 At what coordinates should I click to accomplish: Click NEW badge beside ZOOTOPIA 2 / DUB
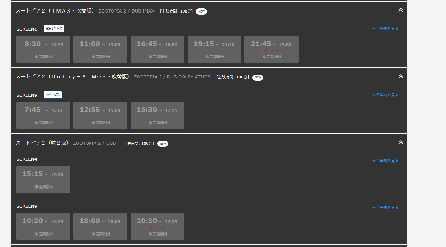(x=163, y=144)
